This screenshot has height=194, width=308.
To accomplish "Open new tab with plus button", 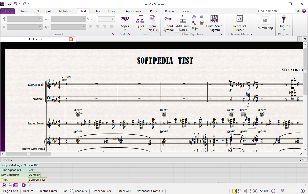I will [x=300, y=39].
